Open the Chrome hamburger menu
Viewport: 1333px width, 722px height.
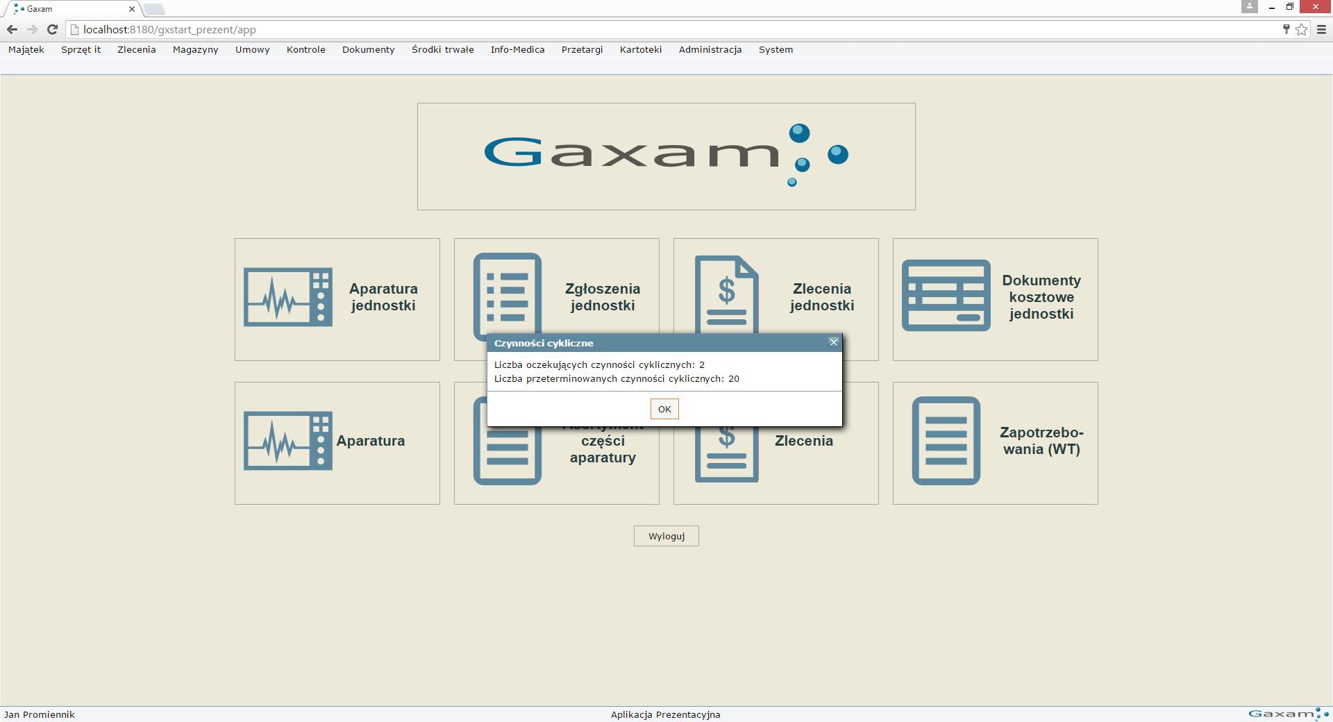tap(1321, 29)
